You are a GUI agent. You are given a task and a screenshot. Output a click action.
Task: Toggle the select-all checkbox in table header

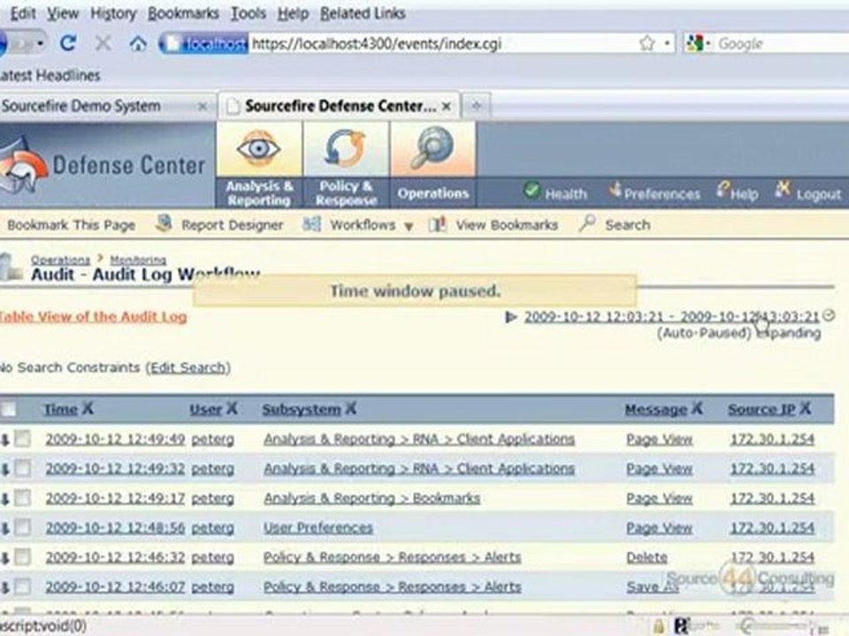tap(8, 409)
